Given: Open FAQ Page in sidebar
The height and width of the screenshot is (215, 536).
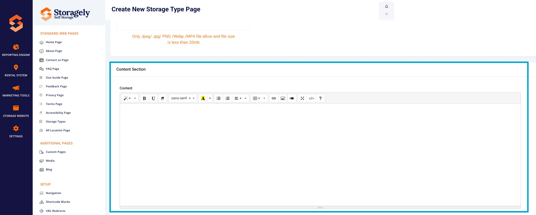Looking at the screenshot, I should coord(52,69).
